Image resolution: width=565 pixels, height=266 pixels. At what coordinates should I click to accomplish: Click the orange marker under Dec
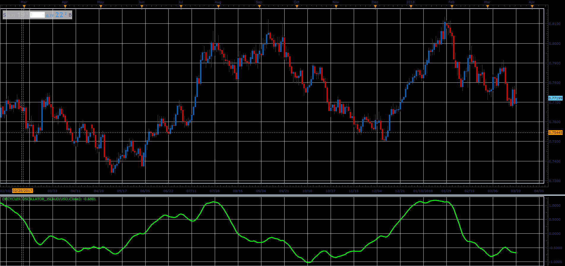point(375,7)
